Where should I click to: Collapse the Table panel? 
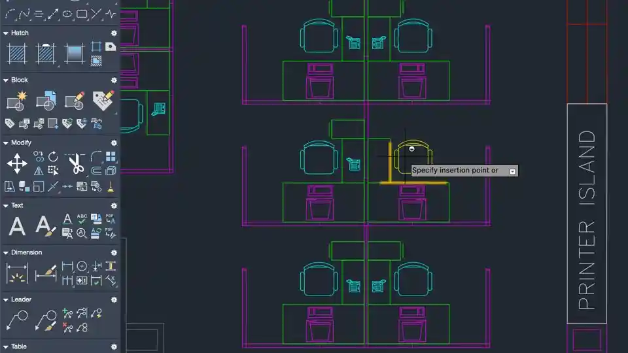(x=6, y=346)
